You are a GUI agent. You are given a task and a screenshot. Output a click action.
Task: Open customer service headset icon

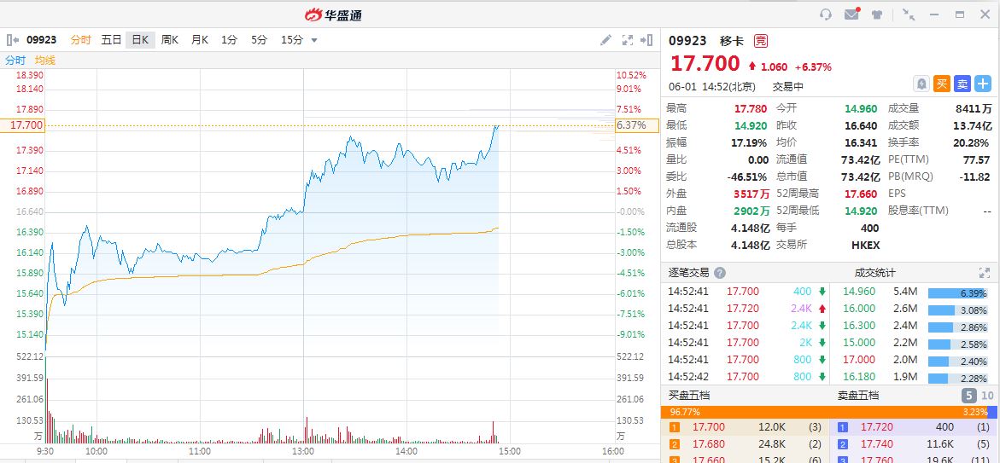[826, 14]
